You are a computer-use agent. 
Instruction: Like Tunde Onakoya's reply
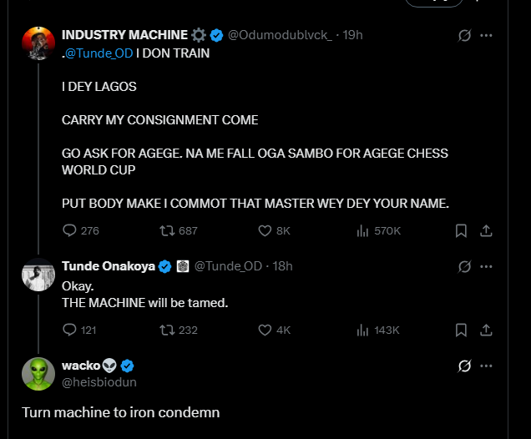coord(265,330)
